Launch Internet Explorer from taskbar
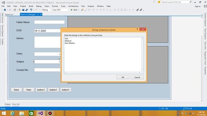Image resolution: width=207 pixels, height=116 pixels. (12, 113)
